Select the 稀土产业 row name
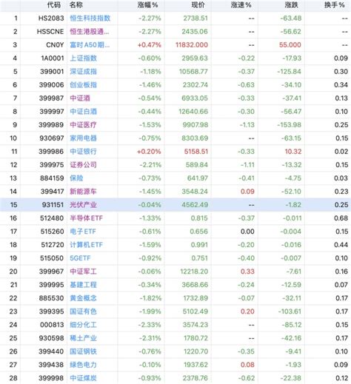The height and width of the screenshot is (384, 351). pyautogui.click(x=83, y=338)
